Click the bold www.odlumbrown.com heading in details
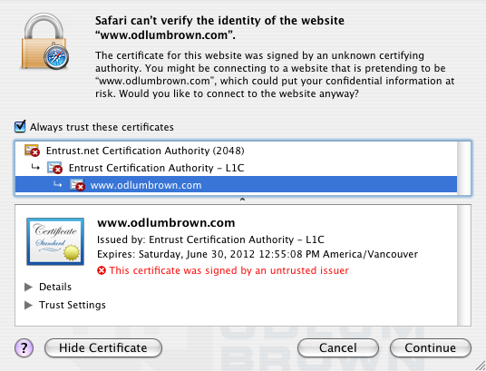The height and width of the screenshot is (371, 486). (166, 223)
